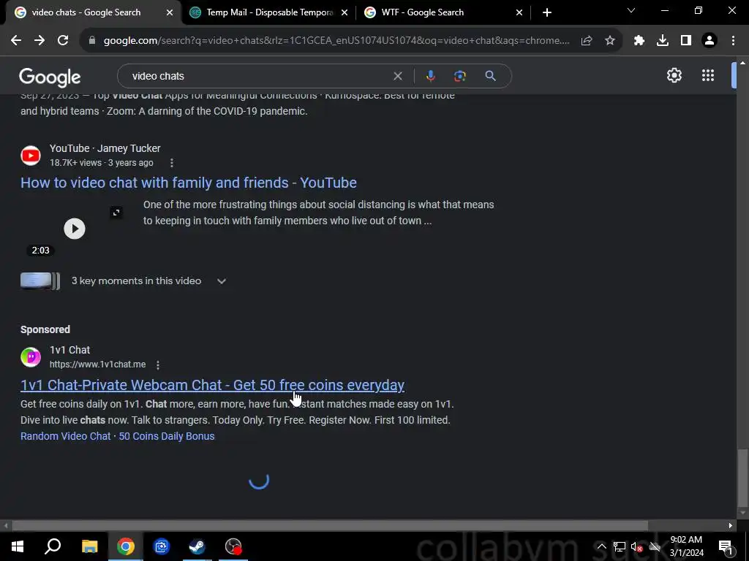Click the 1v1 Chat advertiser name
The width and height of the screenshot is (749, 561).
(69, 350)
